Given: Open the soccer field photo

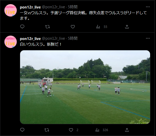Looking at the screenshot, I should [85, 87].
